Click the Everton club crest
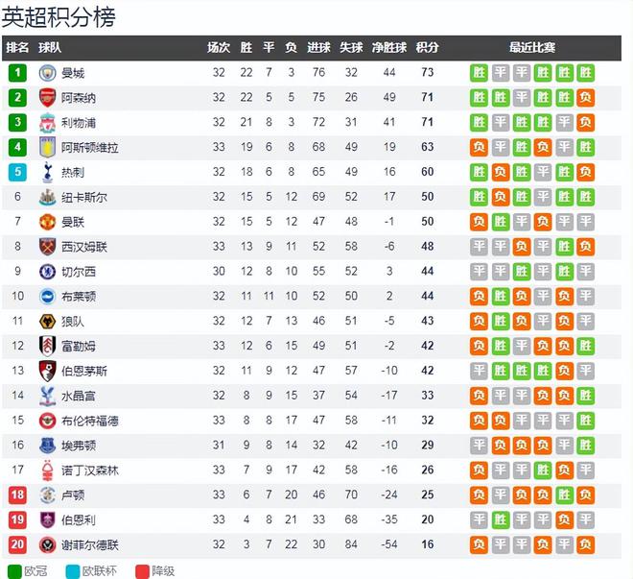This screenshot has width=633, height=579. (x=47, y=446)
